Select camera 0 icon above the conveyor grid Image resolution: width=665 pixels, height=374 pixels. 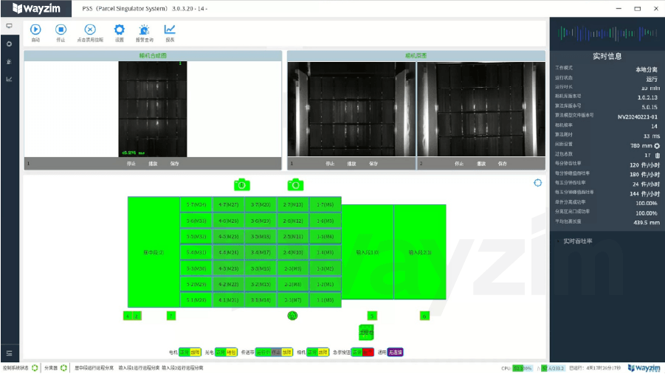295,184
